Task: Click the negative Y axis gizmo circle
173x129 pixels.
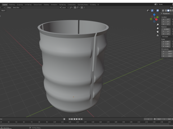Action: (151, 19)
